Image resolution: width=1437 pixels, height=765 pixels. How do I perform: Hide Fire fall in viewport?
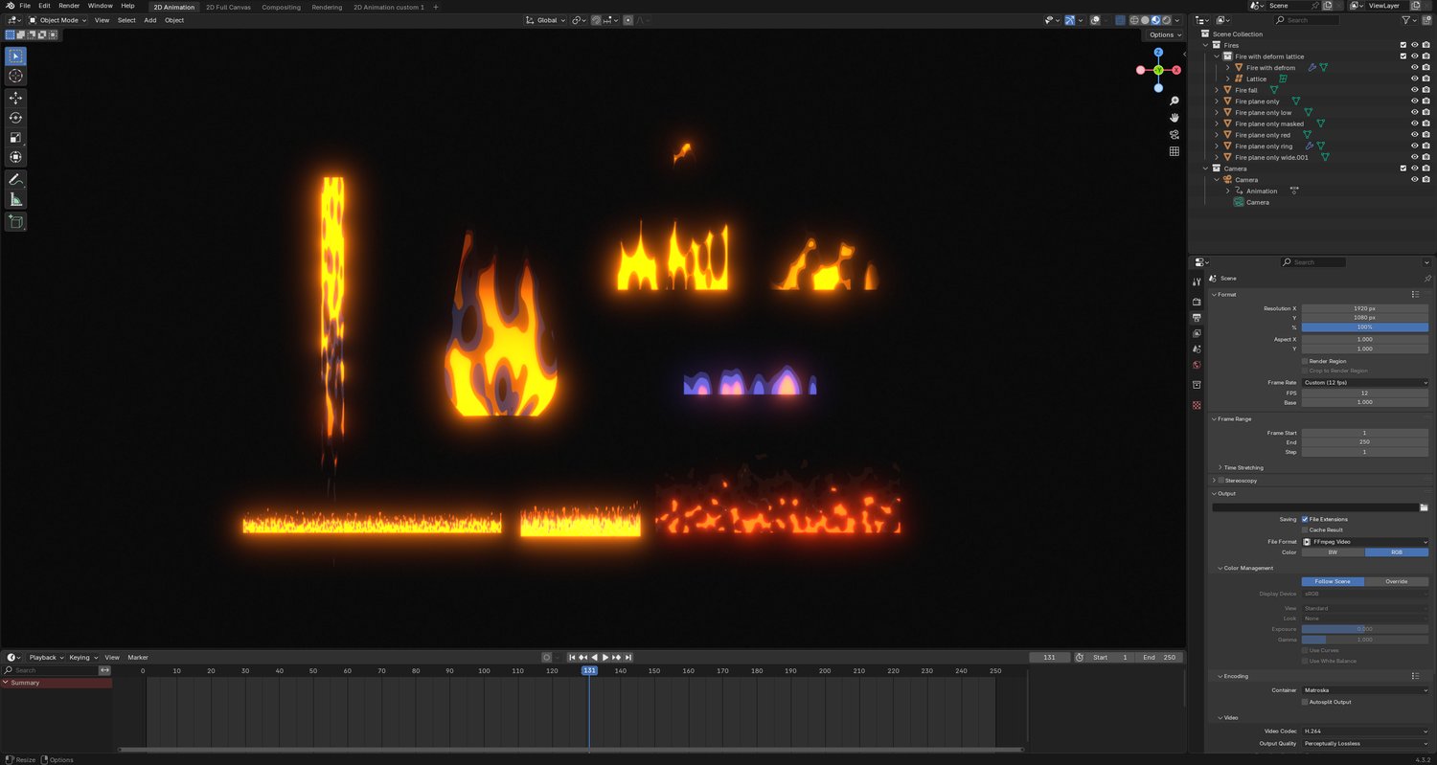pos(1415,90)
